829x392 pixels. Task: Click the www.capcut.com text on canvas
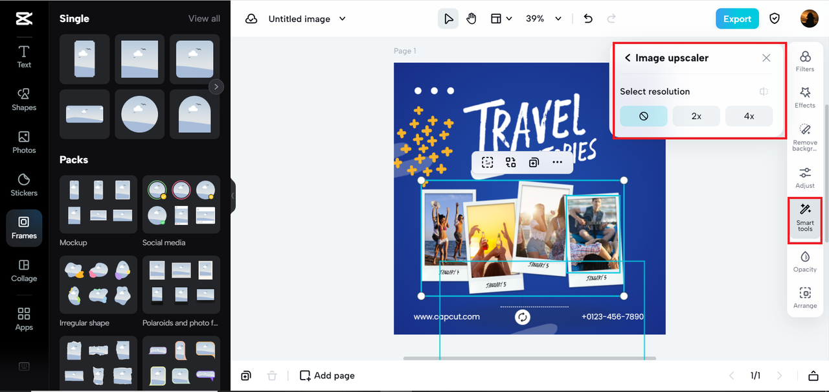447,317
